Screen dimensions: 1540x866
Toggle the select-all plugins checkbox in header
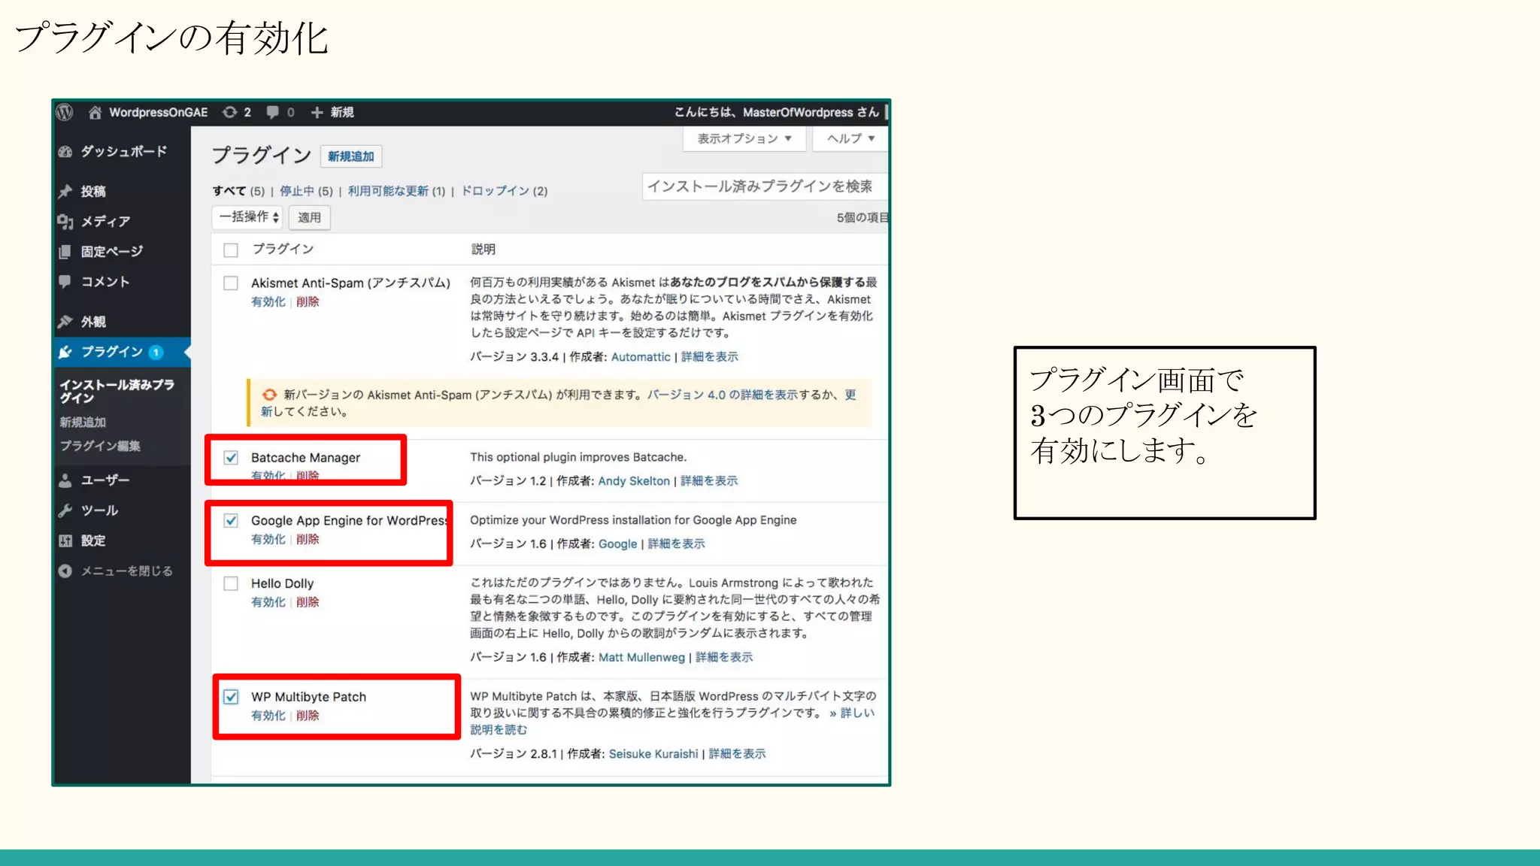(x=231, y=250)
